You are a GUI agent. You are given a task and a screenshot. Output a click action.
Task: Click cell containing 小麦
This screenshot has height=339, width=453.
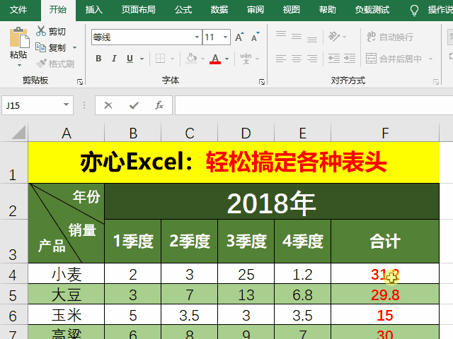(66, 273)
